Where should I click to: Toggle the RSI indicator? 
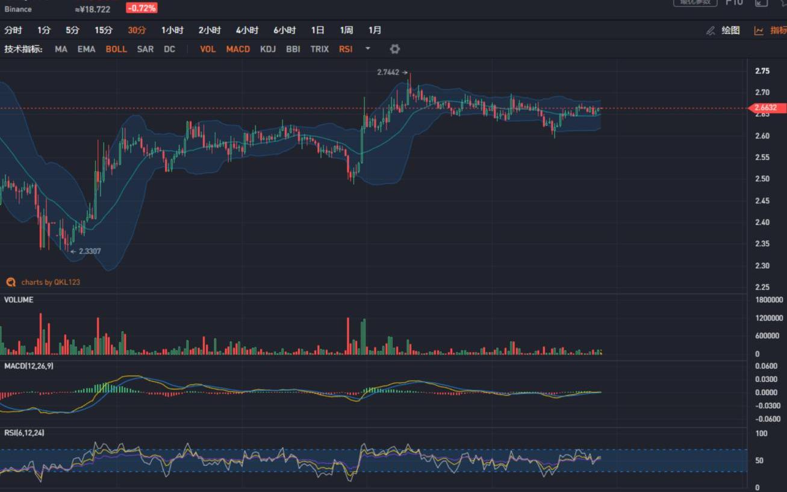pos(346,49)
